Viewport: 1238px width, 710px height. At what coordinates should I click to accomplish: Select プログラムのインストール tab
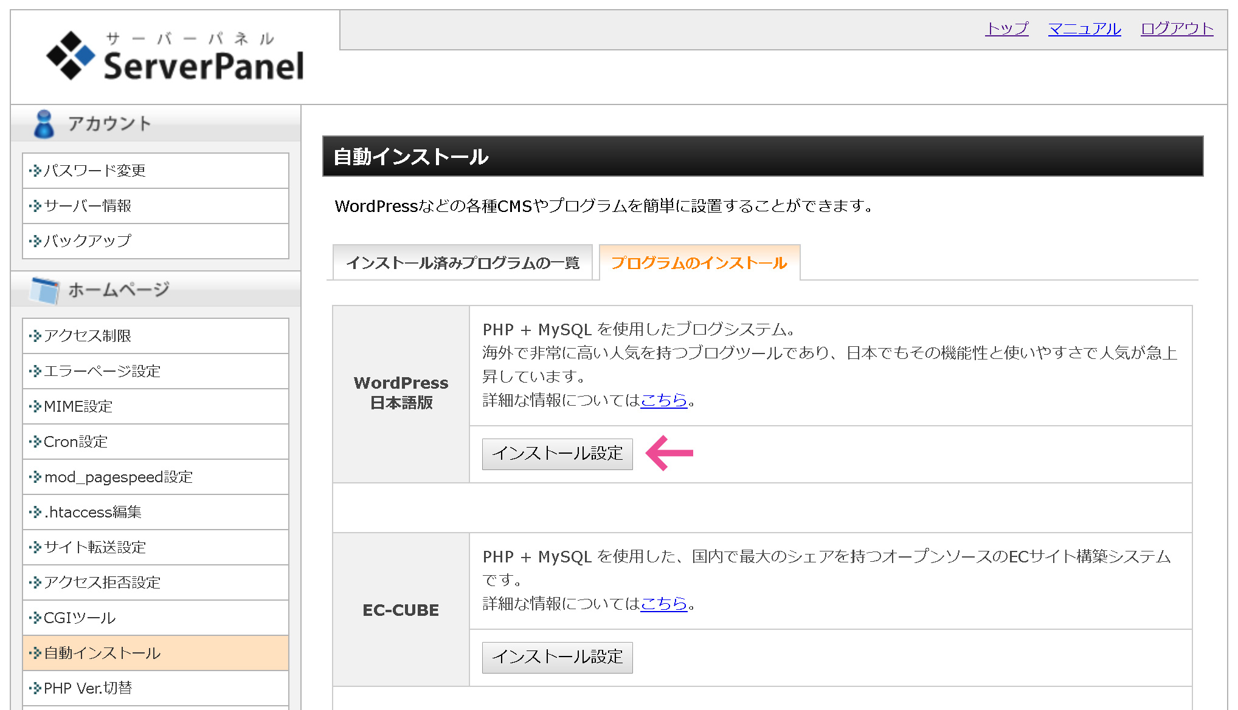click(699, 263)
